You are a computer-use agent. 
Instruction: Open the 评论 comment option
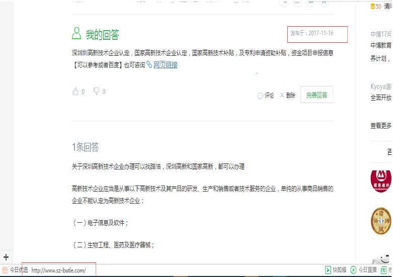coord(266,95)
